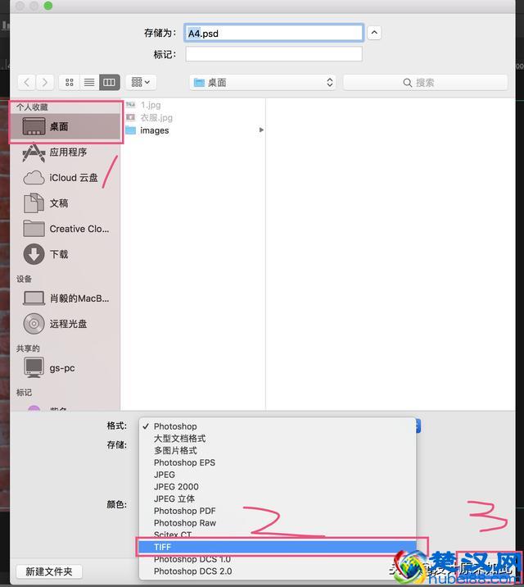Choose 大型文档格式 format
Image resolution: width=524 pixels, height=587 pixels.
coord(278,439)
